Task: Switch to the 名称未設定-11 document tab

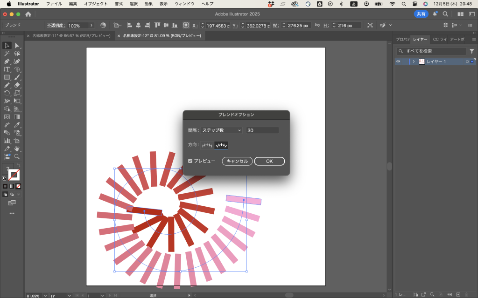Action: 71,35
